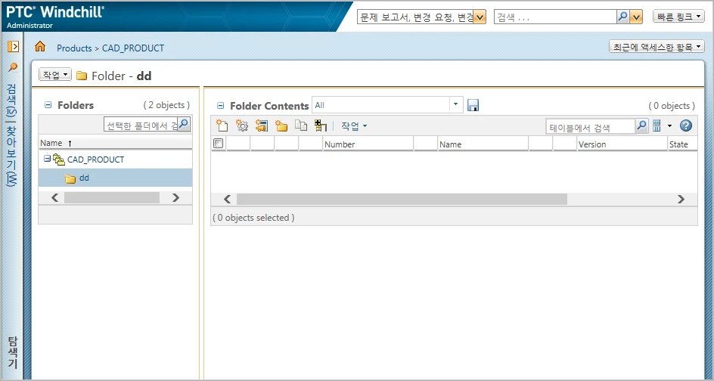Click the checkered flag structure icon
This screenshot has width=714, height=381.
[x=321, y=125]
